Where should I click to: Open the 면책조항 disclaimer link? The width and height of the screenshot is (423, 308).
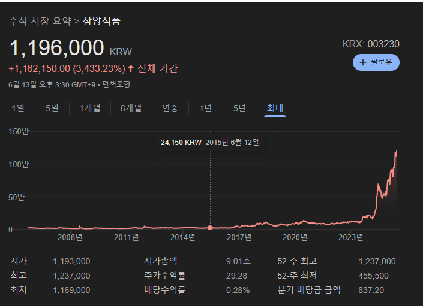tap(116, 85)
